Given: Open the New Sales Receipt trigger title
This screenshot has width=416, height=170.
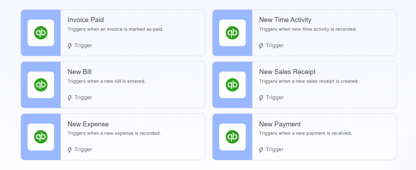Looking at the screenshot, I should coord(287,72).
